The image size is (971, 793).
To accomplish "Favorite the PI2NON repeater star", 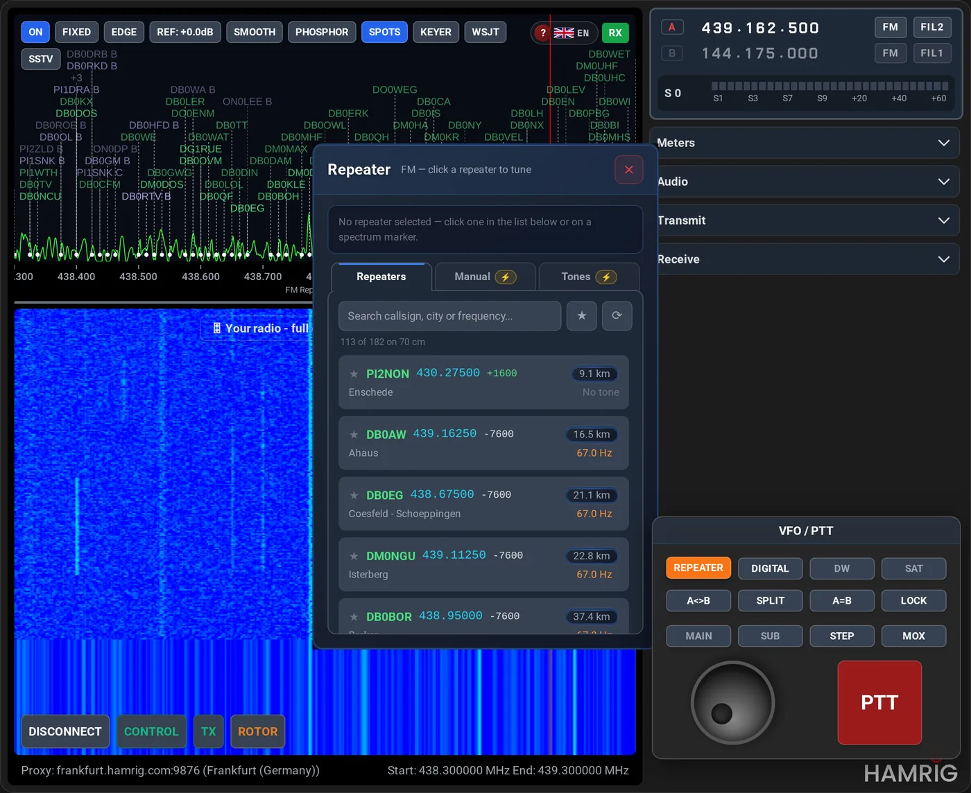I will (x=354, y=374).
